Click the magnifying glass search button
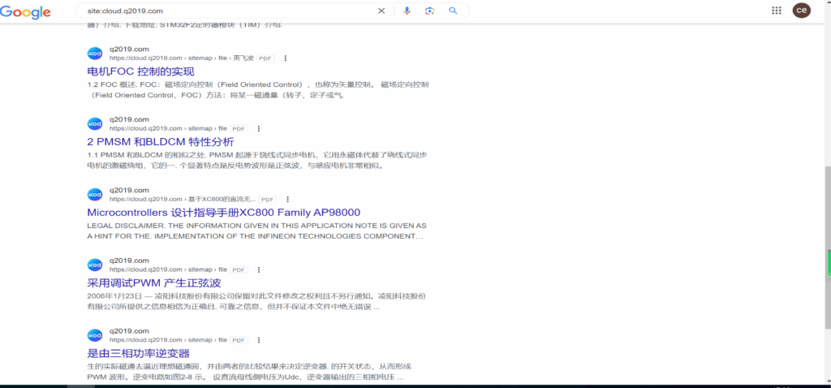831x388 pixels. point(453,11)
